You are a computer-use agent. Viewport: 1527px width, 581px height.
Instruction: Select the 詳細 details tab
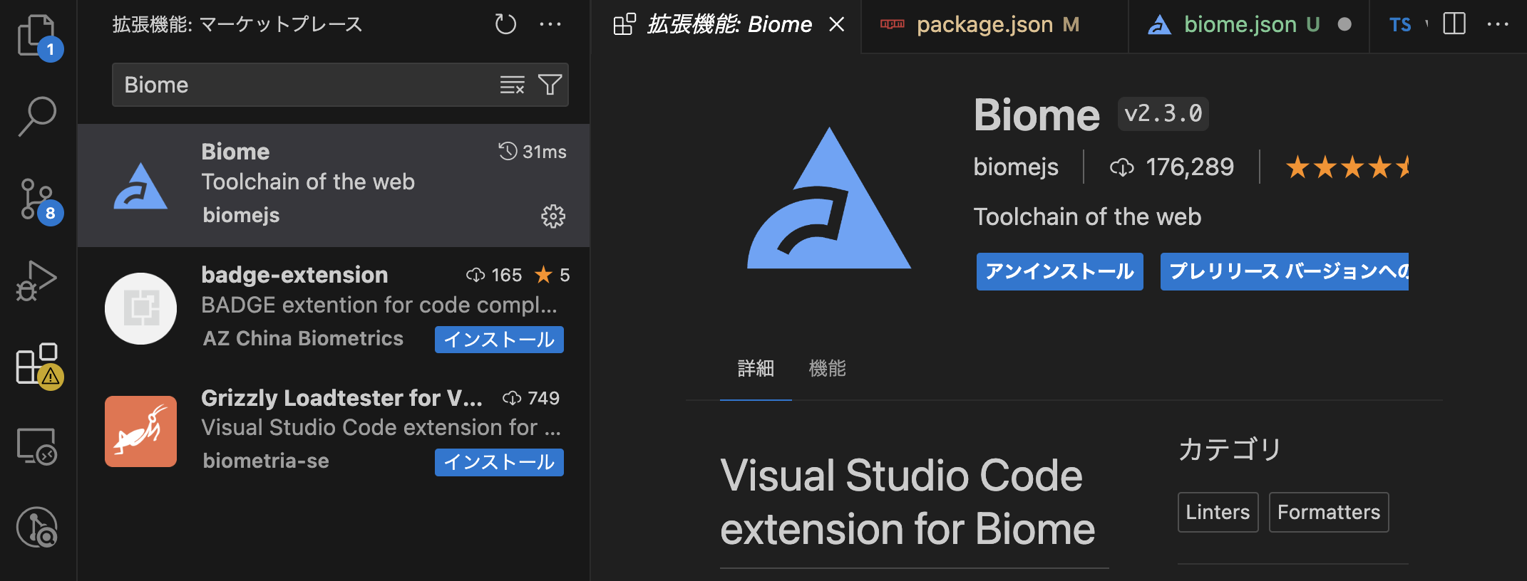(756, 369)
